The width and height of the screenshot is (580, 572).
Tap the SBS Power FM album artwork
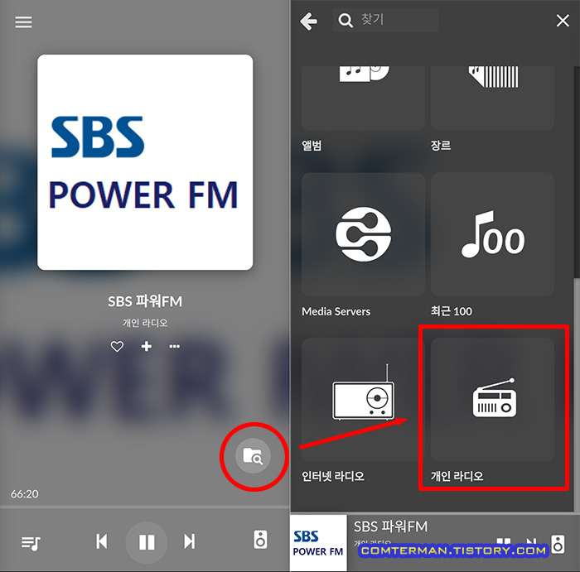click(x=145, y=162)
